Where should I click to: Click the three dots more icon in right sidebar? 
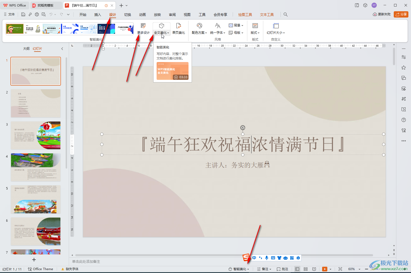tap(404, 141)
